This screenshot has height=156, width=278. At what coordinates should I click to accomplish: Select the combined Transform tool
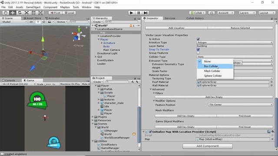pos(40,13)
